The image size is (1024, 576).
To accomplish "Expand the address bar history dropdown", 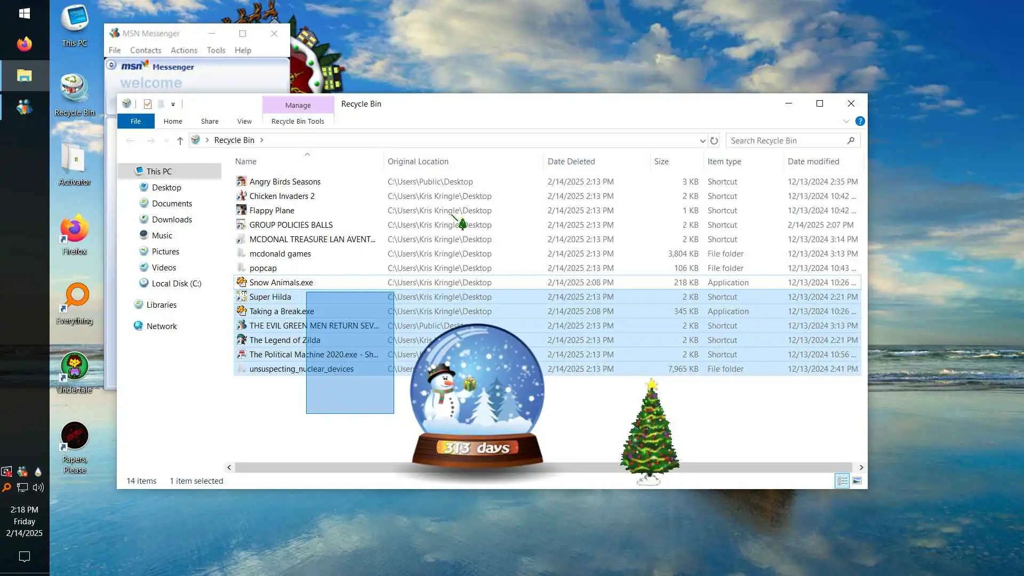I will click(x=702, y=141).
